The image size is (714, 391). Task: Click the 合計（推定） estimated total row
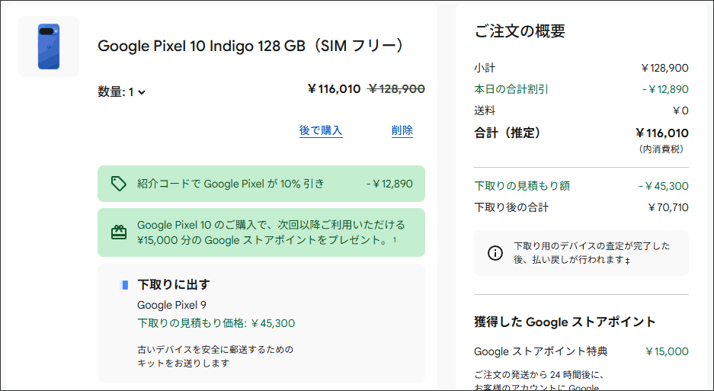pyautogui.click(x=581, y=133)
